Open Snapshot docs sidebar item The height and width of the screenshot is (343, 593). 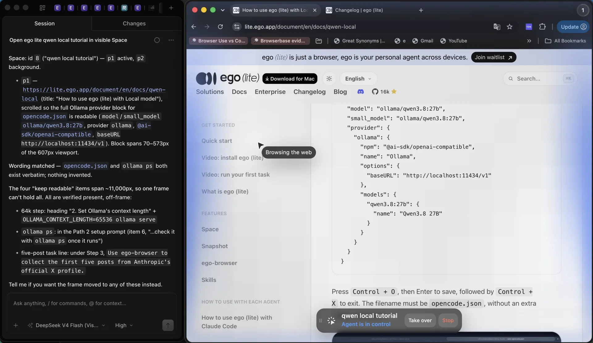tap(215, 246)
